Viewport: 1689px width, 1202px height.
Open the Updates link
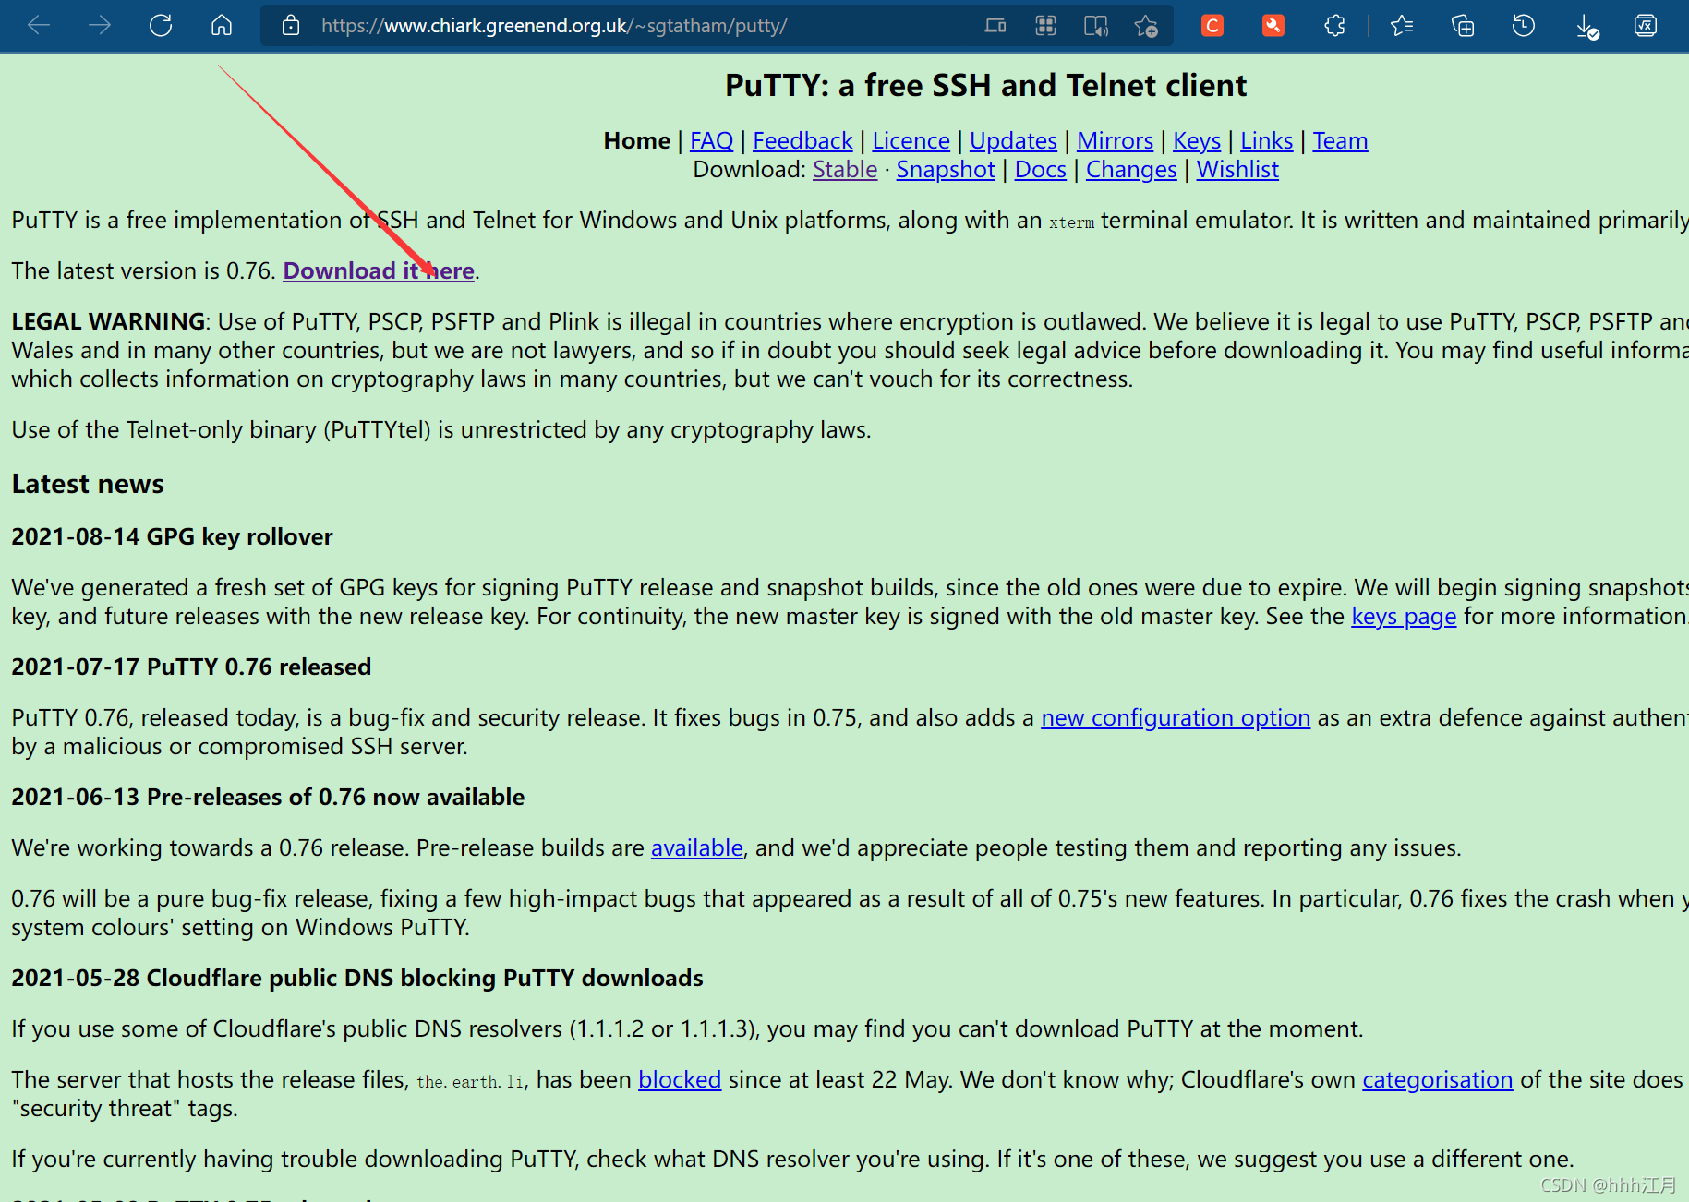(x=1013, y=141)
